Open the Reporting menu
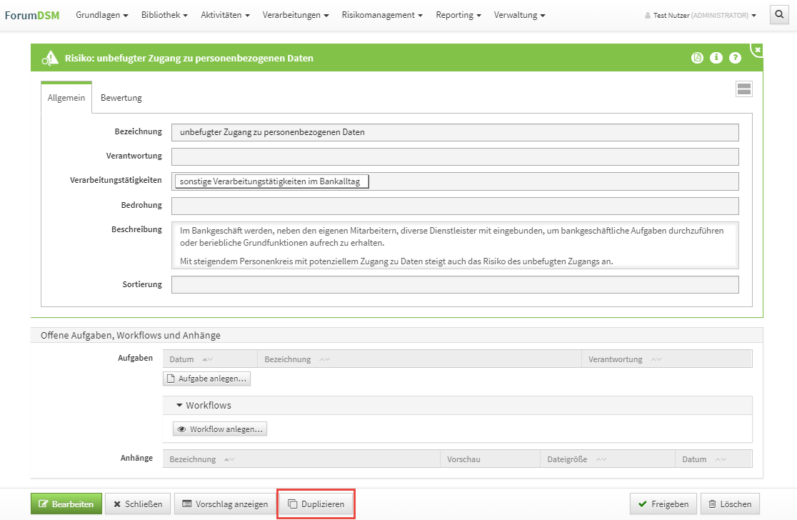 (458, 15)
